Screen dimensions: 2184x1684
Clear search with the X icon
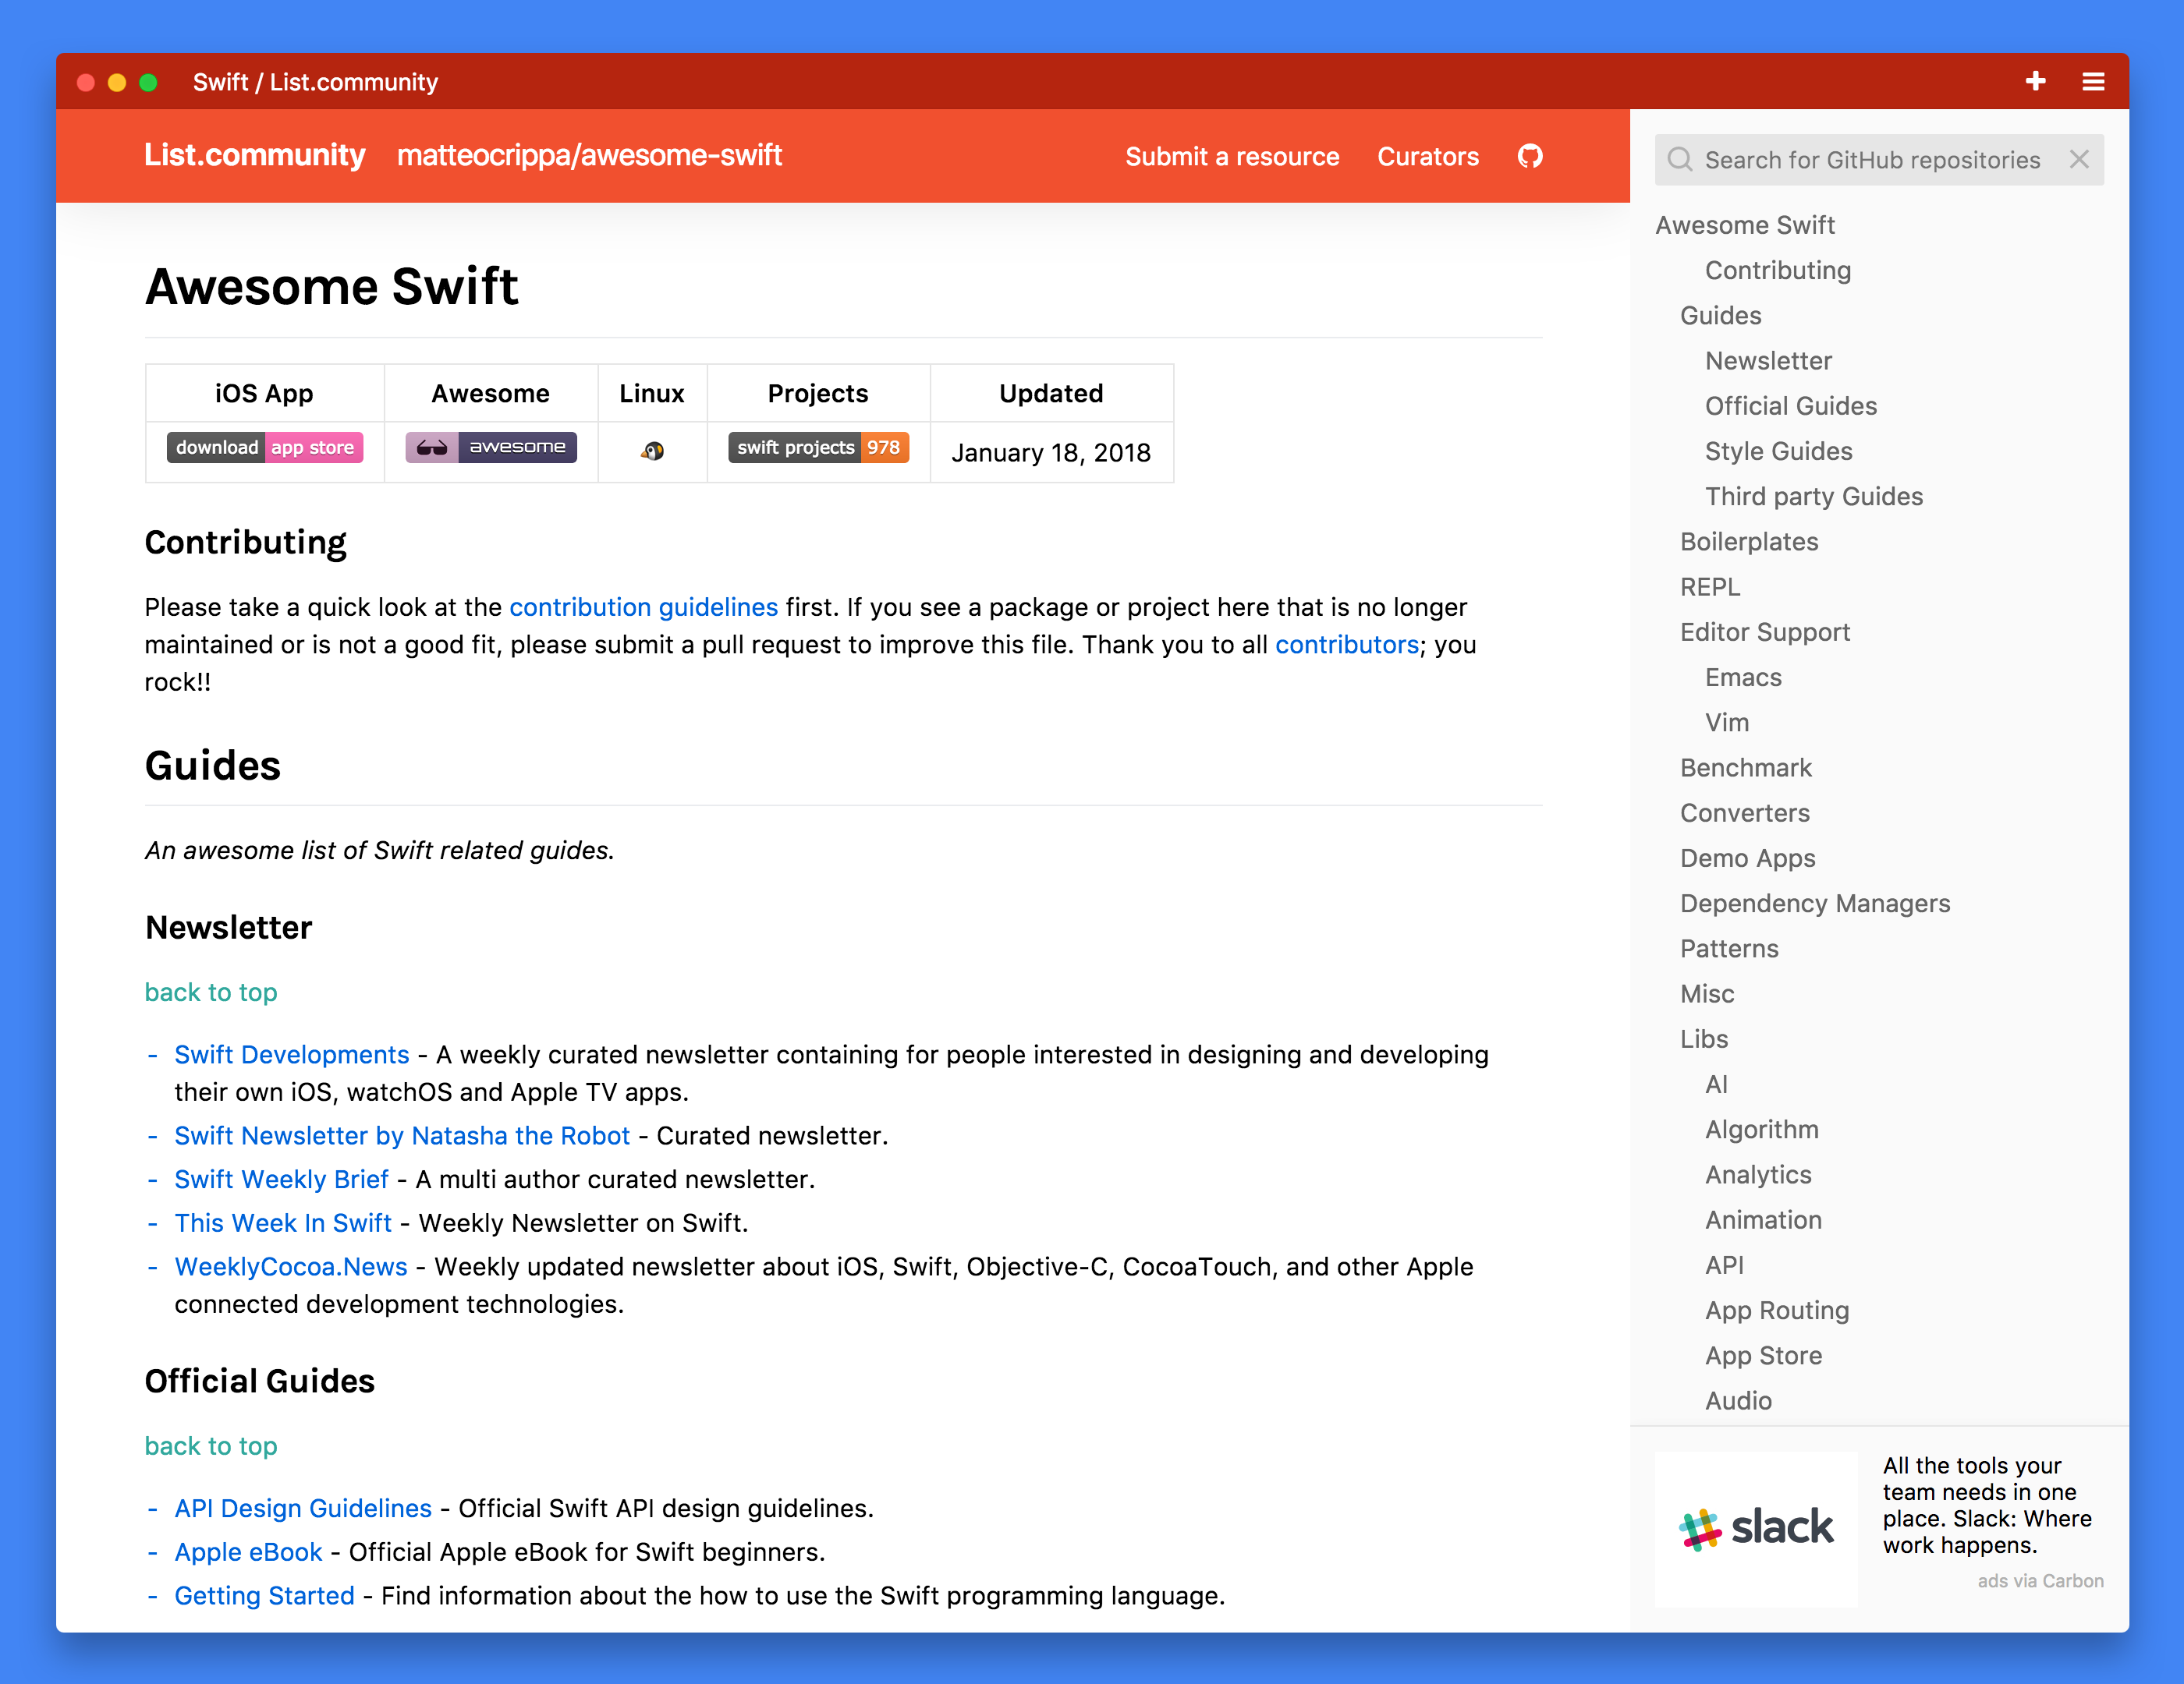coord(2079,159)
